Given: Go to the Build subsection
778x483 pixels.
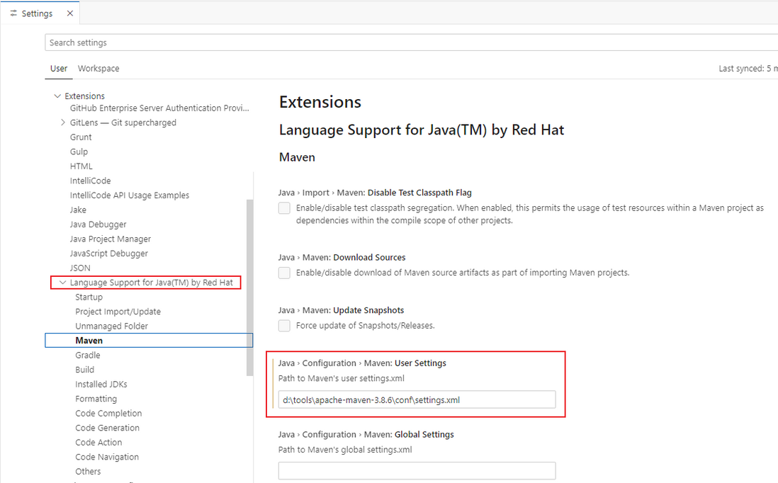Looking at the screenshot, I should [x=85, y=370].
